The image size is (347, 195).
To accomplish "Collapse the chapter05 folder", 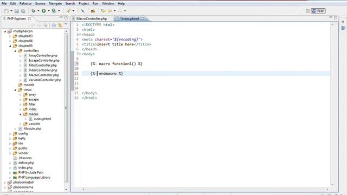I will [10, 46].
